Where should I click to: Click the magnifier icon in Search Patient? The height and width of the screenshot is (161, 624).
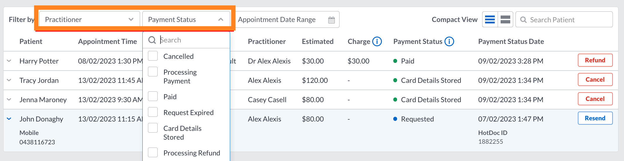click(x=523, y=20)
